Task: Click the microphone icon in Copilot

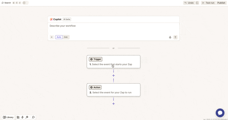Action: tap(170, 37)
